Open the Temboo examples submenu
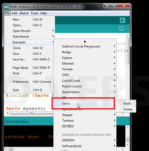This screenshot has width=149, height=151. pyautogui.click(x=85, y=121)
